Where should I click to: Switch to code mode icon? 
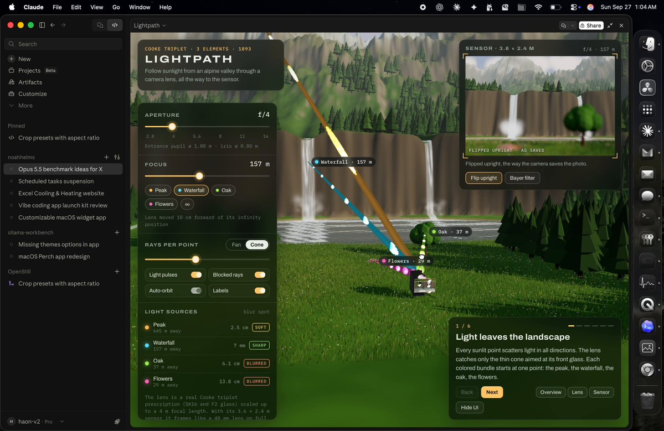[115, 25]
